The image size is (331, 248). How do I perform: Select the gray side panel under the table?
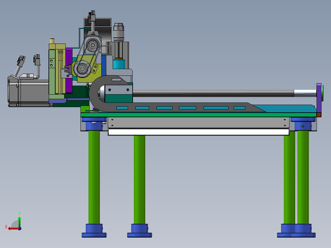tap(198, 123)
